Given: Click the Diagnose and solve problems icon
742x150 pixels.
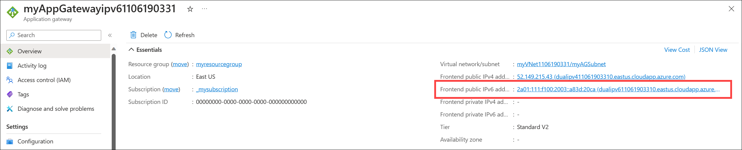Looking at the screenshot, I should pyautogui.click(x=10, y=109).
